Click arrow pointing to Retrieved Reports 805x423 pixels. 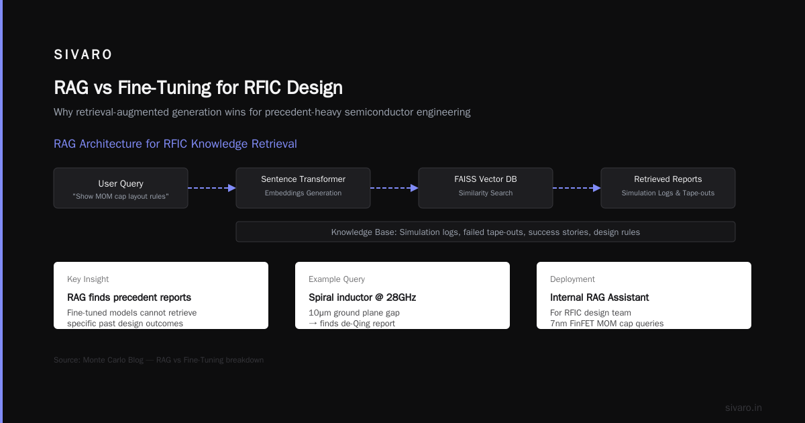pos(577,188)
